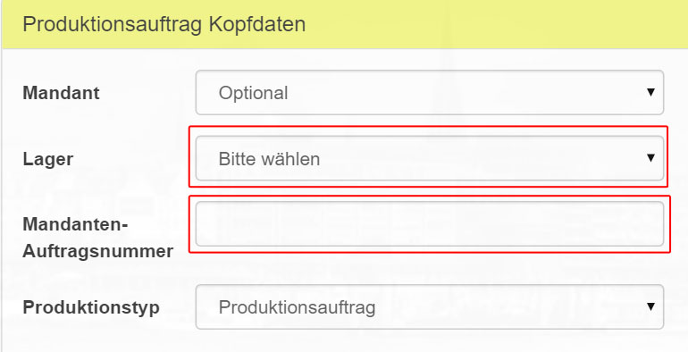Click the Lager dropdown arrow icon
The width and height of the screenshot is (688, 352).
pyautogui.click(x=650, y=157)
